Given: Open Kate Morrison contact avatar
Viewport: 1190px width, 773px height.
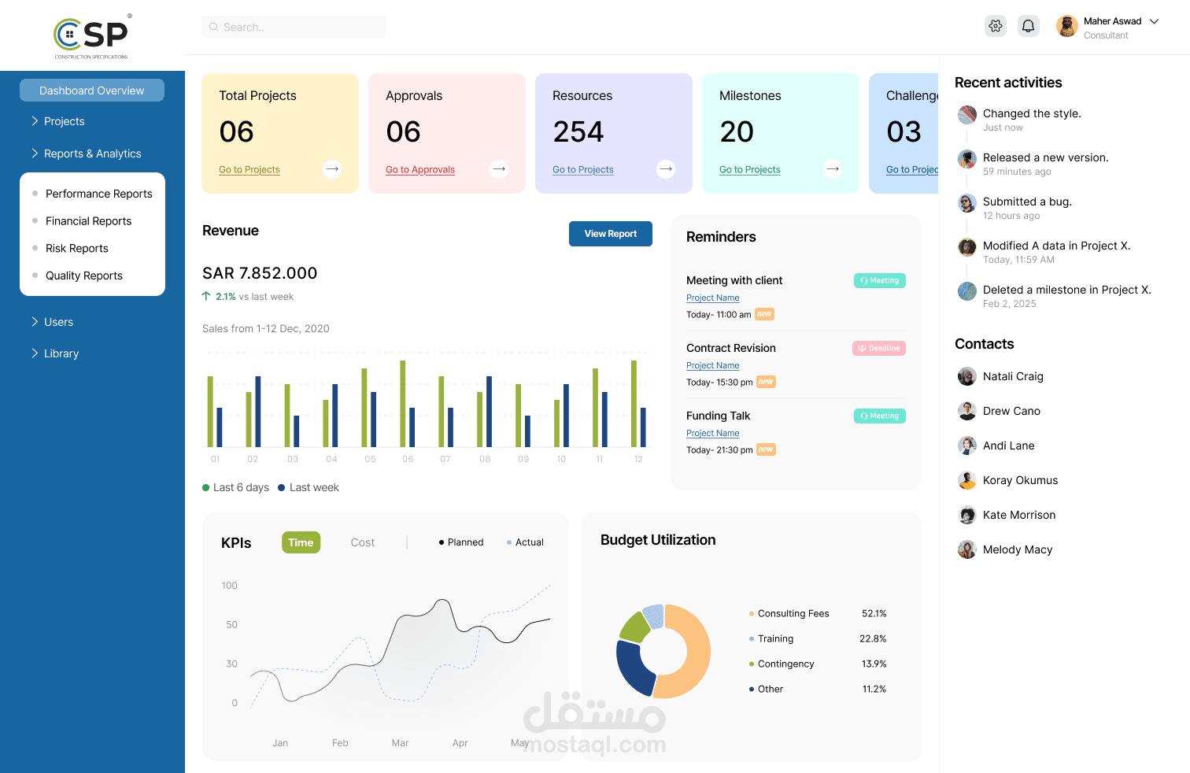Looking at the screenshot, I should tap(967, 515).
